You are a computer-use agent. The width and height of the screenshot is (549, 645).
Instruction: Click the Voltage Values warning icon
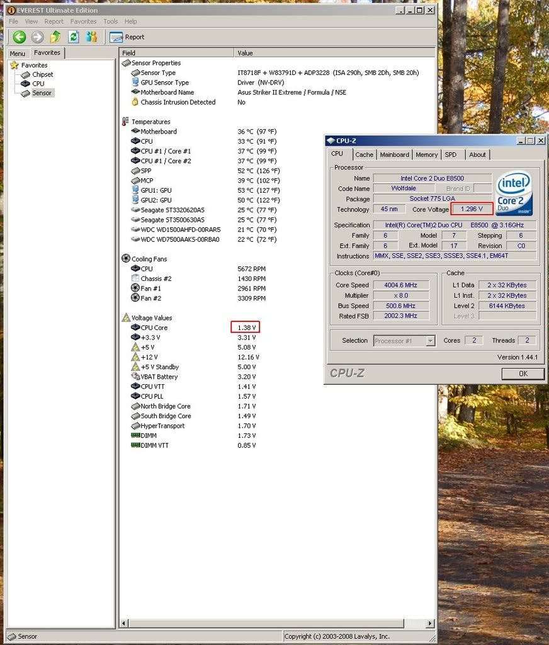(127, 317)
